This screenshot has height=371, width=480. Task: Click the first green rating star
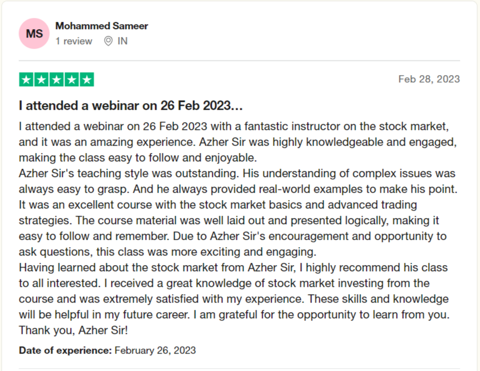[x=26, y=80]
